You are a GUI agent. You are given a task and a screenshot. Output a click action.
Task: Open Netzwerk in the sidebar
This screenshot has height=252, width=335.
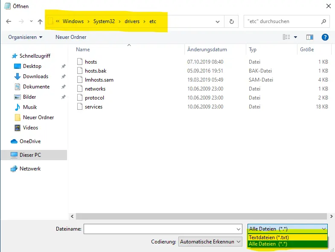[30, 169]
